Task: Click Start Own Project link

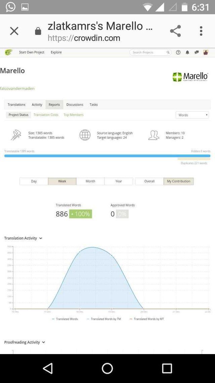Action: tap(32, 52)
